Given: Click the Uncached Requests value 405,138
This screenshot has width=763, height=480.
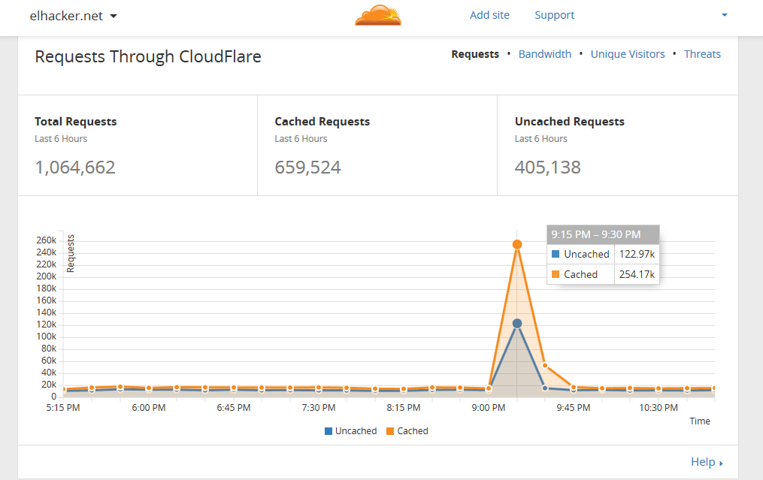Looking at the screenshot, I should (x=547, y=168).
